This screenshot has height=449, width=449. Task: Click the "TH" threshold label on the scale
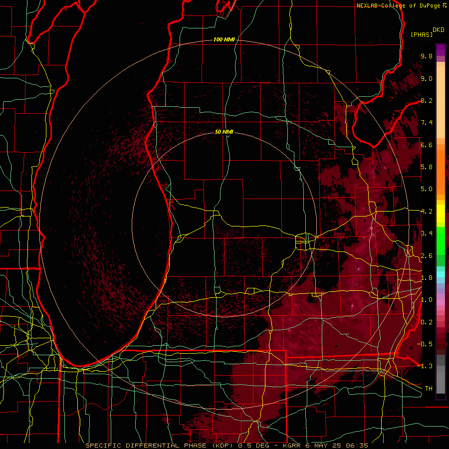(429, 388)
